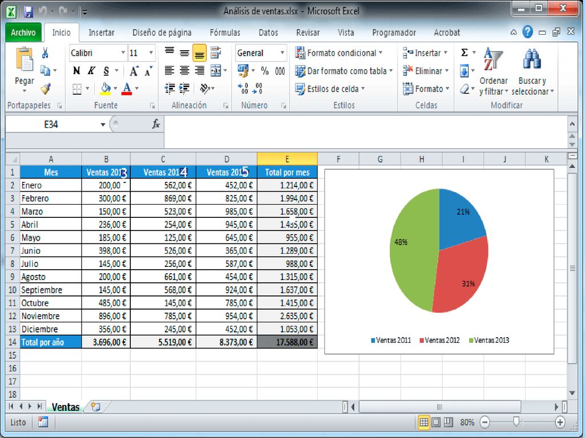Click Formato condicional button
This screenshot has height=438, width=585.
click(339, 53)
